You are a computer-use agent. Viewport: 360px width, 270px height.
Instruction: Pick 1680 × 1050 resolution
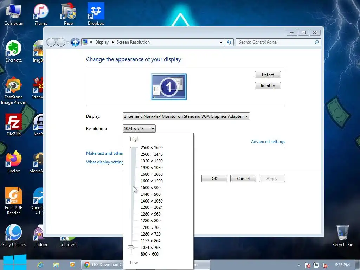152,174
